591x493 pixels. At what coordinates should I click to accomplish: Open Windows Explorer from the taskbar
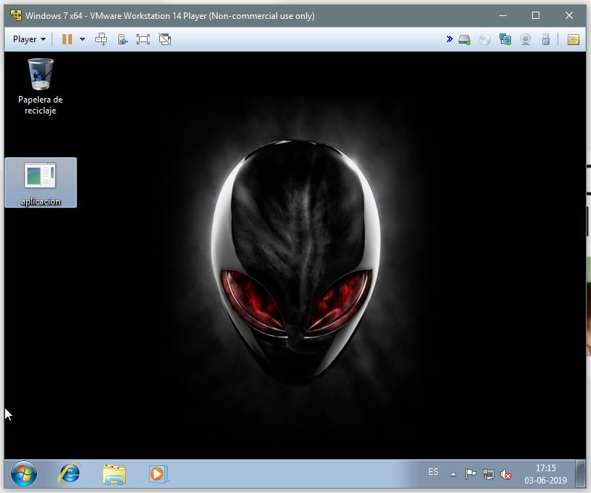pyautogui.click(x=114, y=474)
